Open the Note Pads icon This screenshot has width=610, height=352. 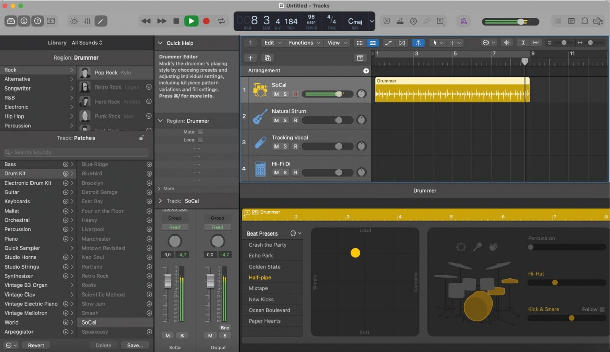[571, 21]
